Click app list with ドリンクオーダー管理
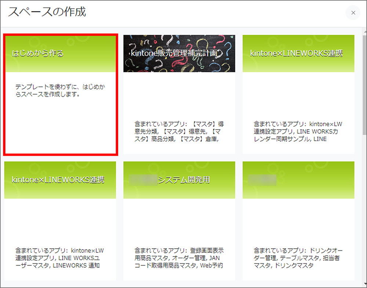Screen dimensions: 367x288 (x=298, y=258)
